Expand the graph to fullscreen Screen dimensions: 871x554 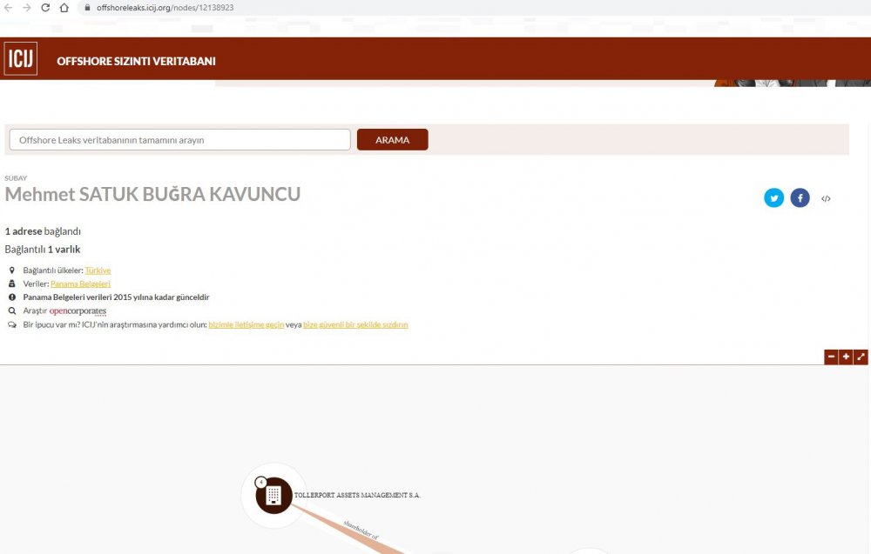tap(861, 357)
